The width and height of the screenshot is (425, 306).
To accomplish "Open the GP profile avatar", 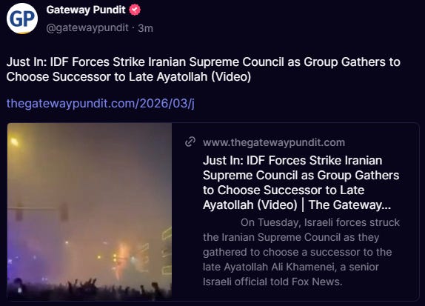I will click(22, 19).
